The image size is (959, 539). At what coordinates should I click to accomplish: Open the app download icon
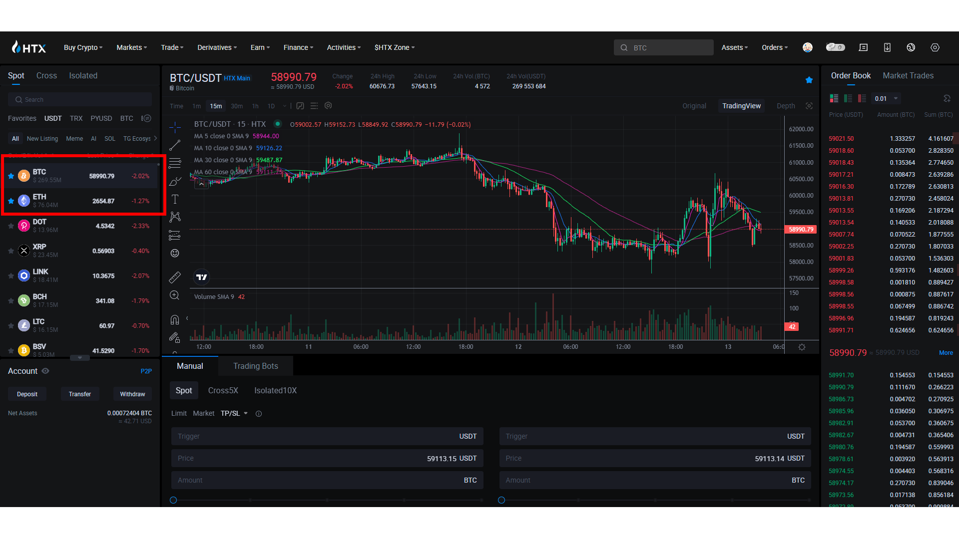point(887,47)
